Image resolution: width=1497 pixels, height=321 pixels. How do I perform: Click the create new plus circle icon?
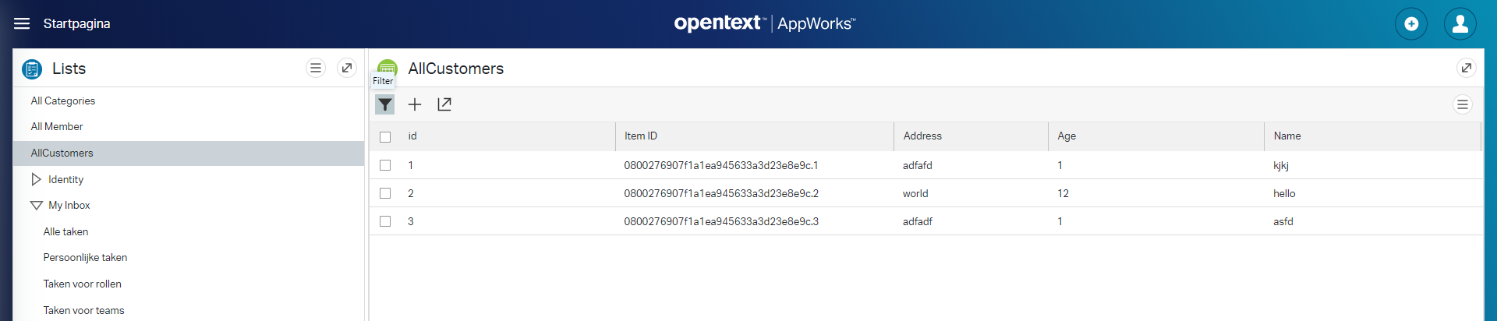coord(1411,24)
